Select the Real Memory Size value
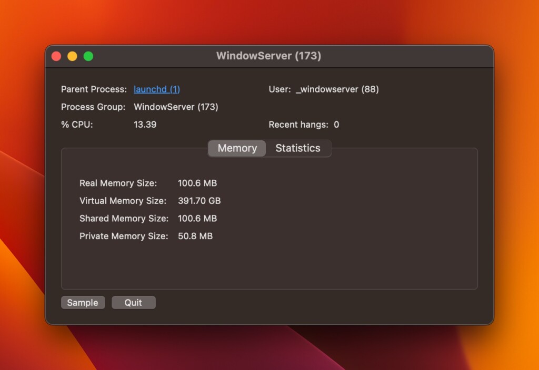Image resolution: width=539 pixels, height=370 pixels. click(x=197, y=183)
